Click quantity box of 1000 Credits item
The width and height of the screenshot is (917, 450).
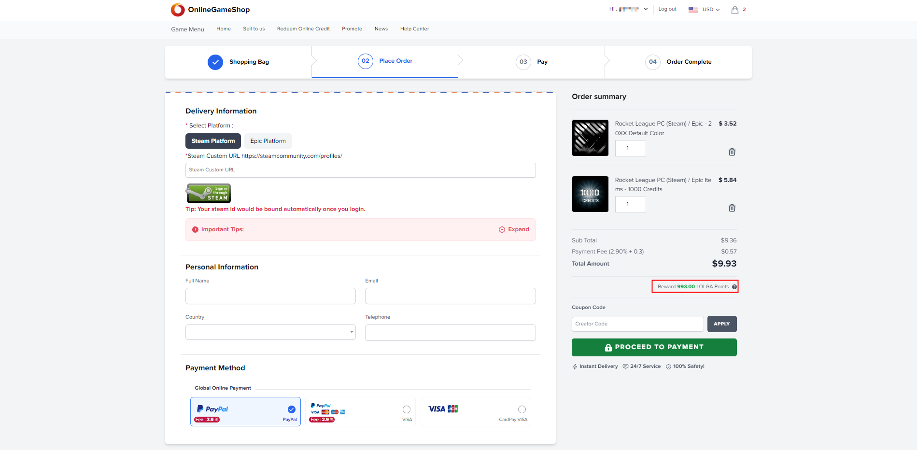pos(630,204)
